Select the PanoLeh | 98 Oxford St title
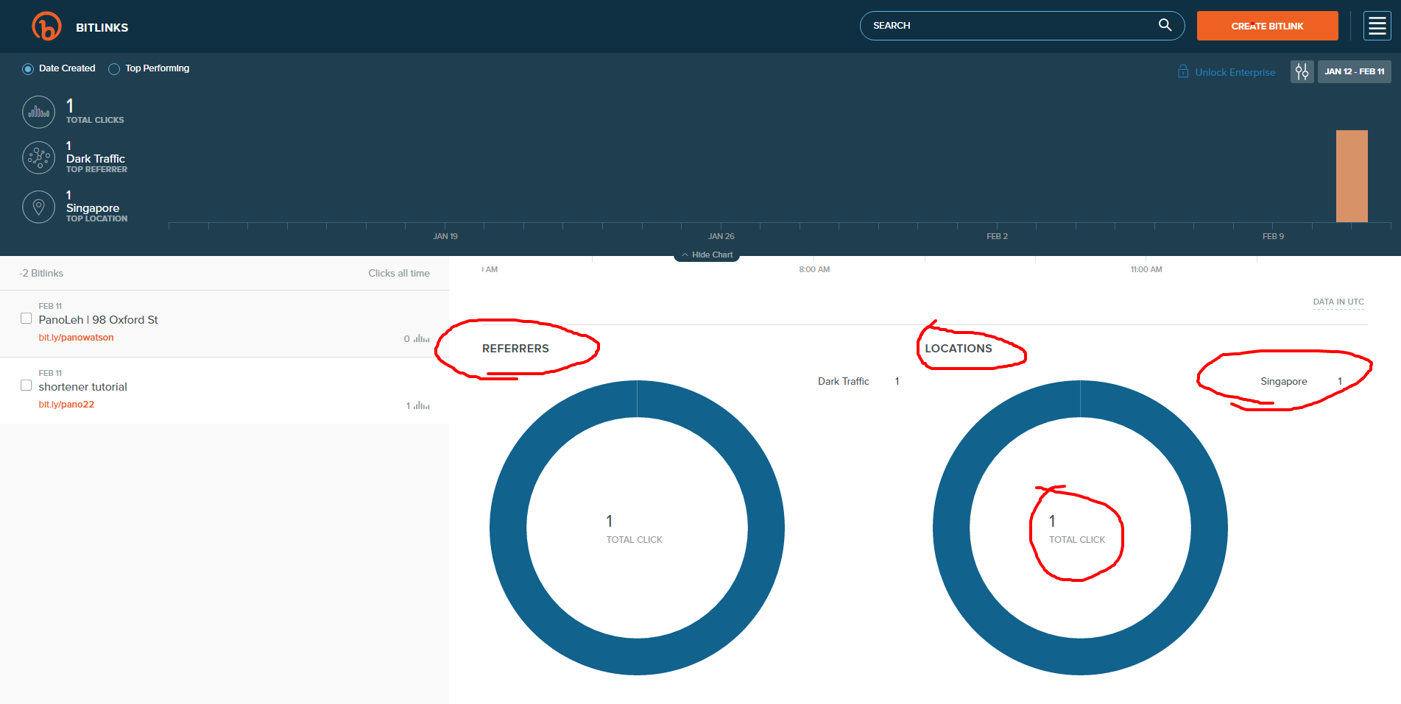1401x704 pixels. click(98, 320)
